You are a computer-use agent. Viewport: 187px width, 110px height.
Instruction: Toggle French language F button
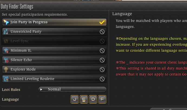102,99
